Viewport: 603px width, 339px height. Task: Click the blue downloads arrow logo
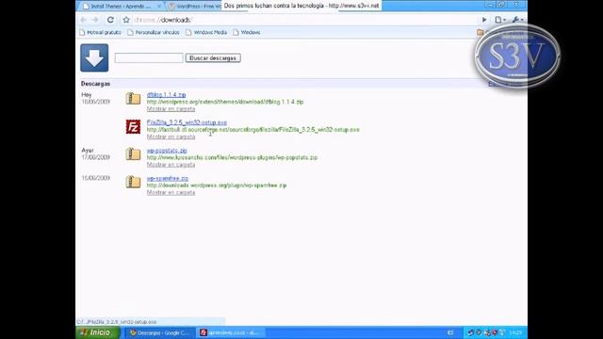coord(94,58)
